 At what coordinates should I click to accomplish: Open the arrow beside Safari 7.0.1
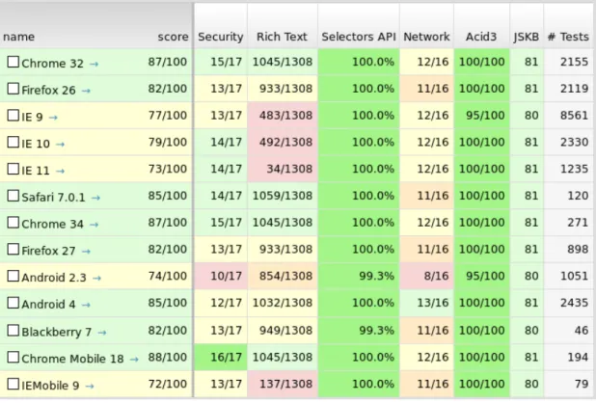tap(95, 198)
